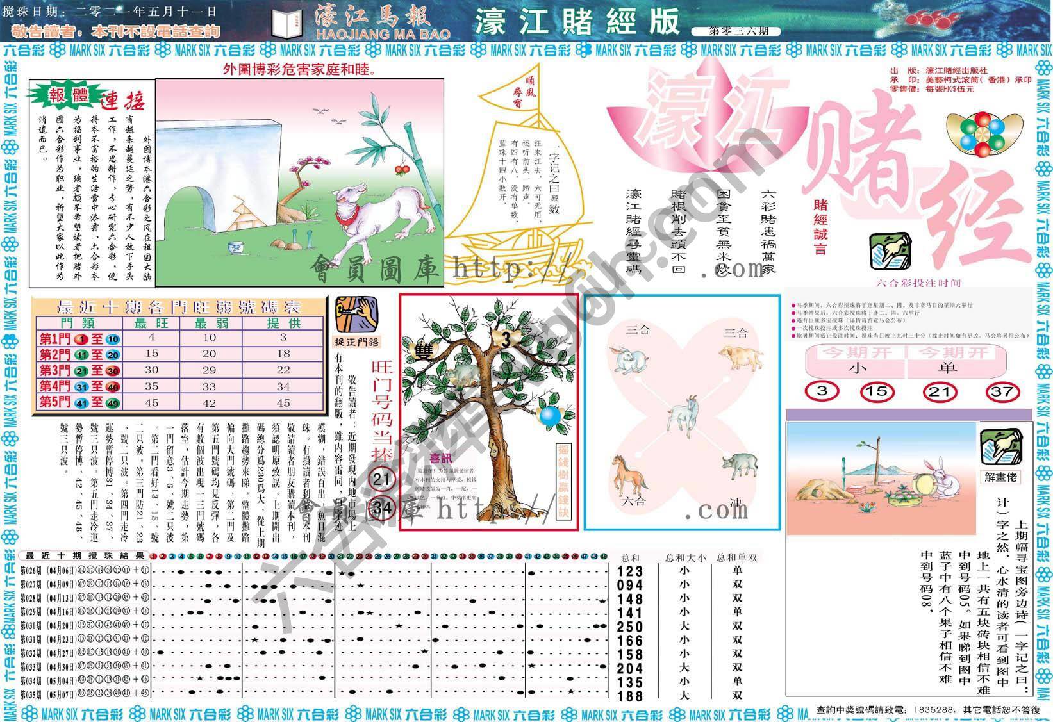The width and height of the screenshot is (1053, 722).
Task: Click the red 賭經誠言 vertical caption
Action: coord(820,227)
